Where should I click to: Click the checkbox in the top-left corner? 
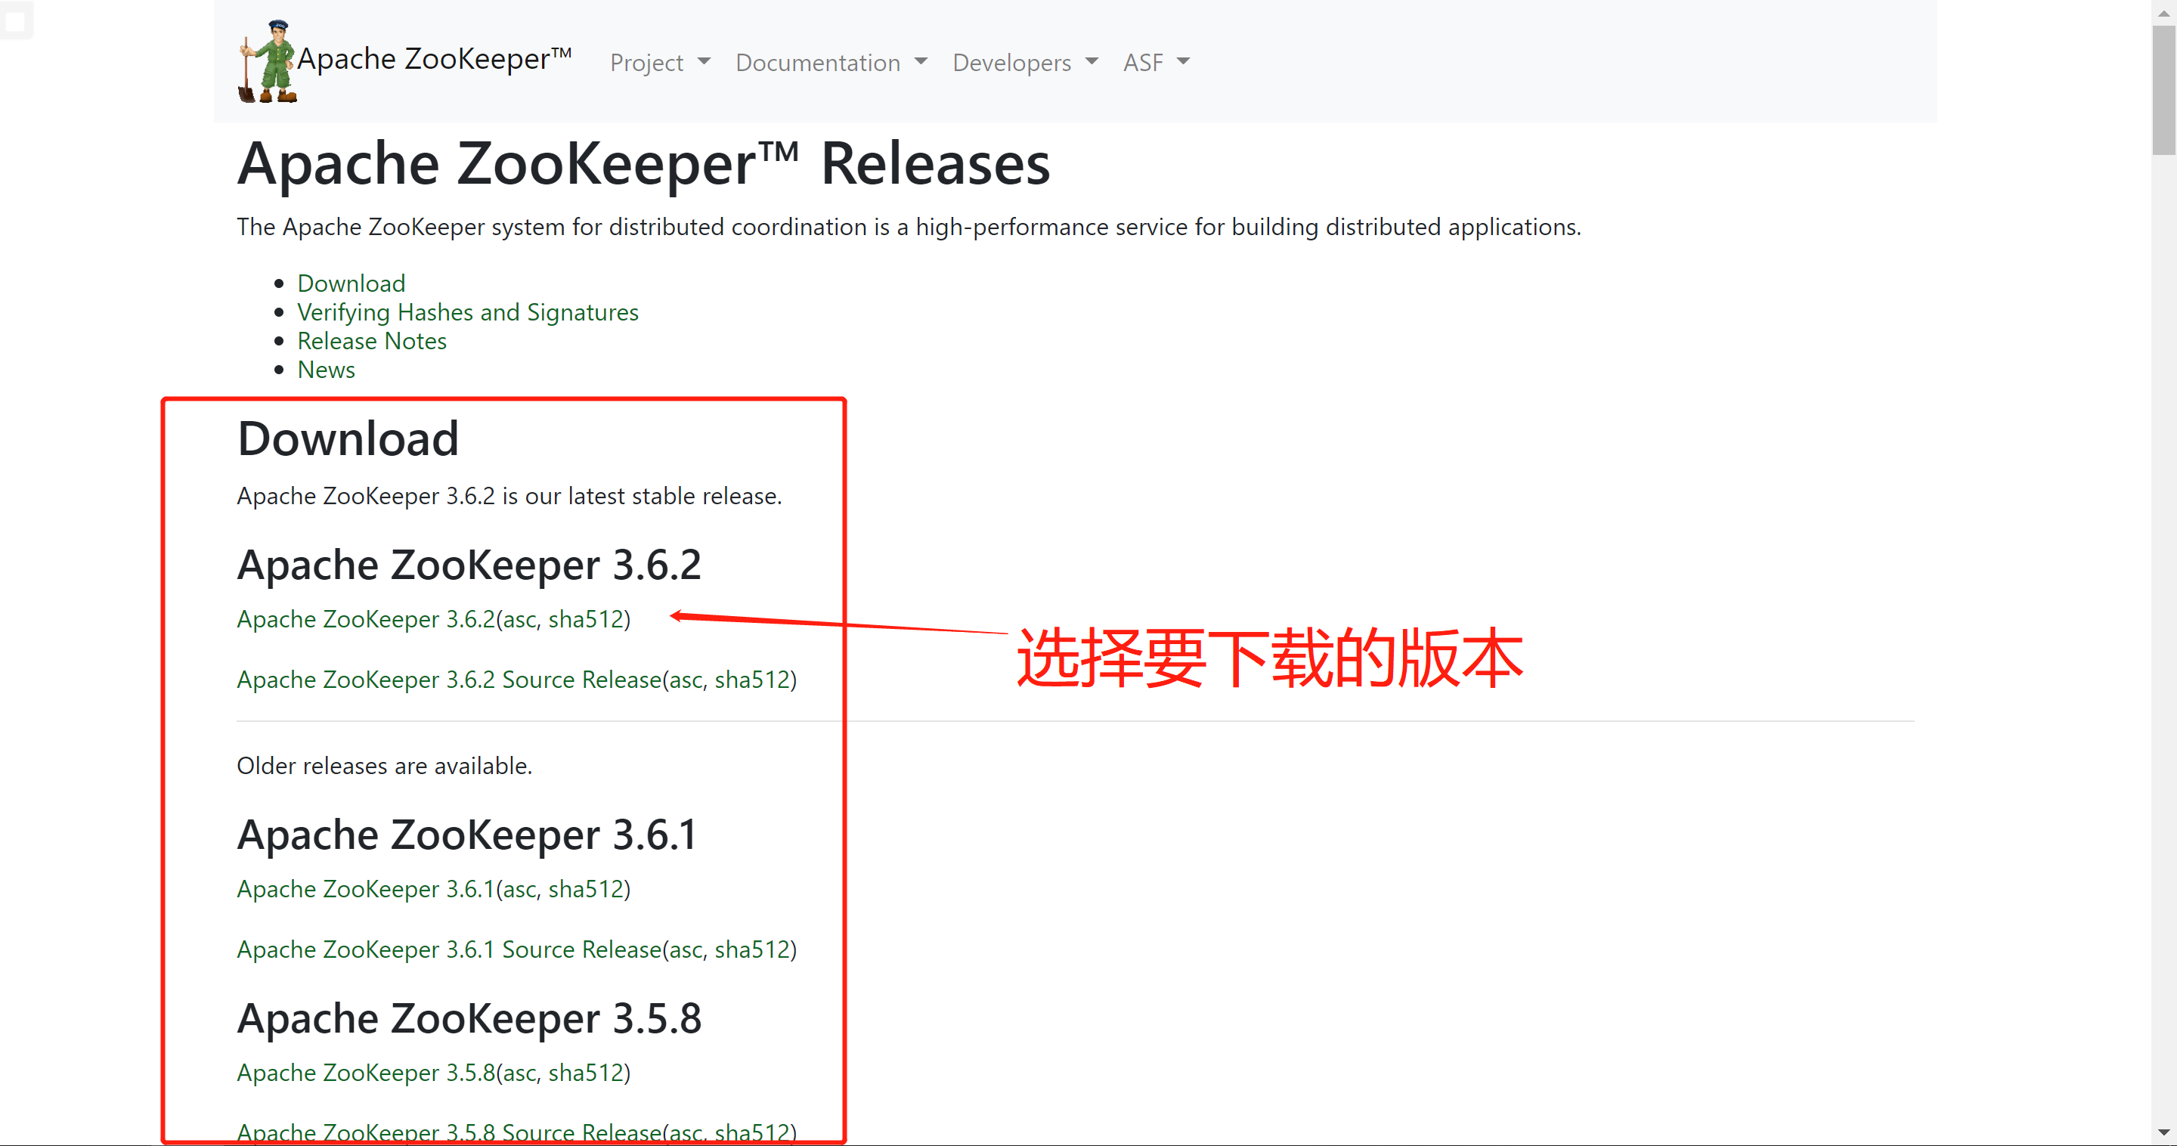17,21
